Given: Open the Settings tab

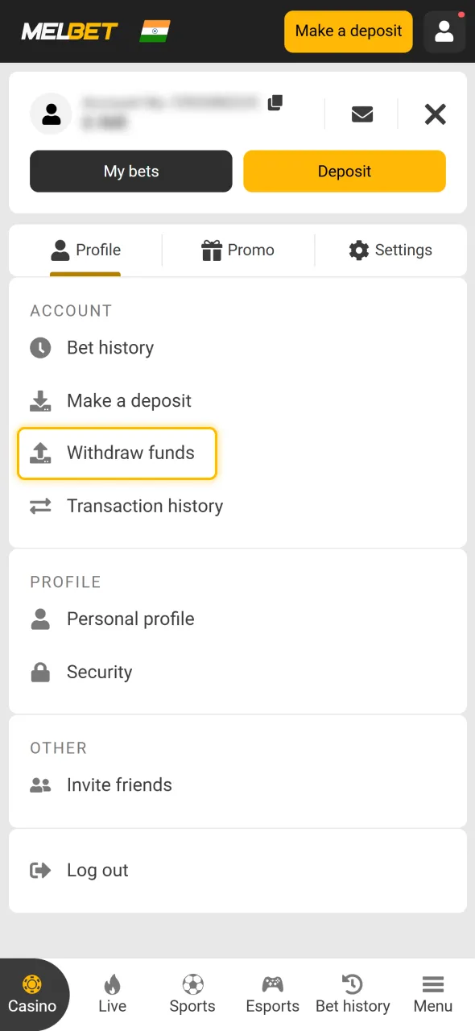Looking at the screenshot, I should 390,251.
